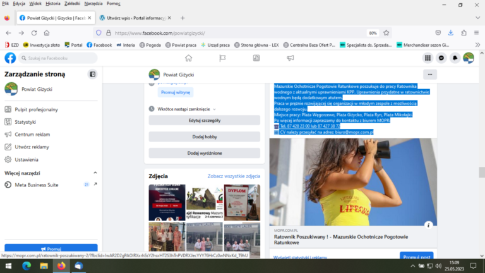
Task: Open Facebook notifications bell
Action: (455, 58)
